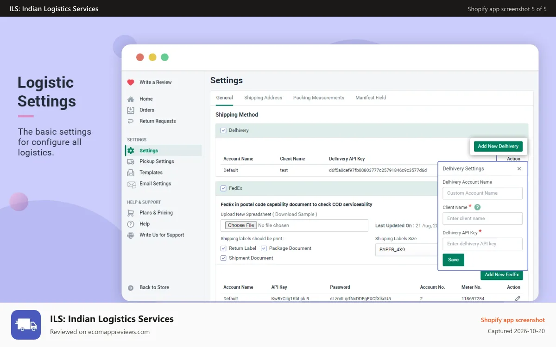Open Return Requests in the sidebar
Screen dimensions: 556x347
(x=158, y=121)
